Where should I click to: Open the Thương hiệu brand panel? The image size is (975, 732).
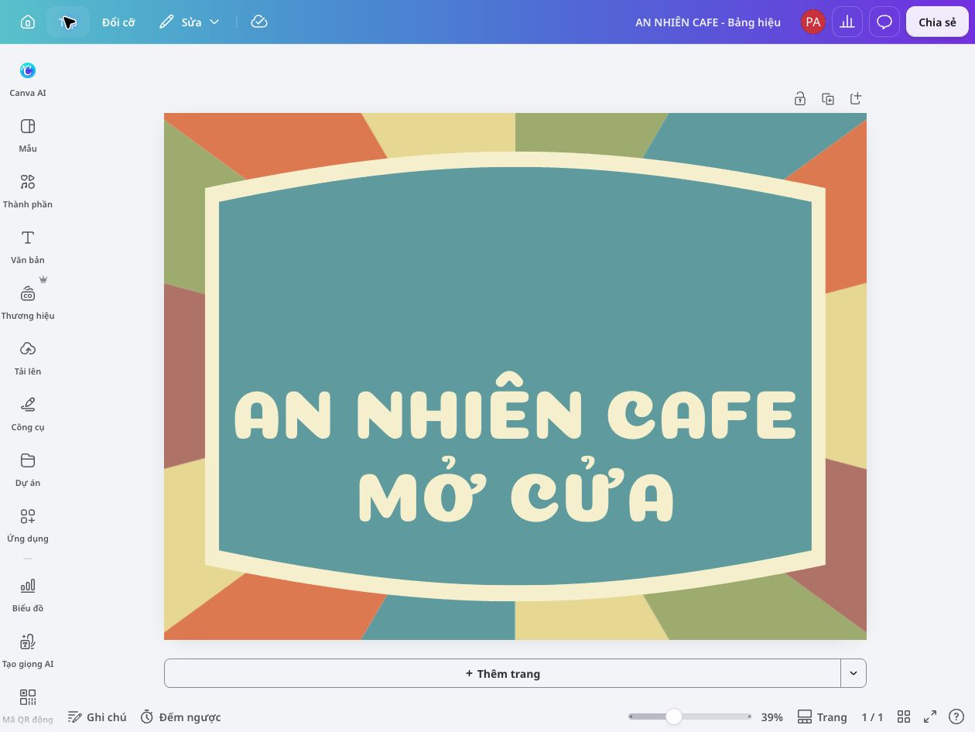pyautogui.click(x=28, y=303)
